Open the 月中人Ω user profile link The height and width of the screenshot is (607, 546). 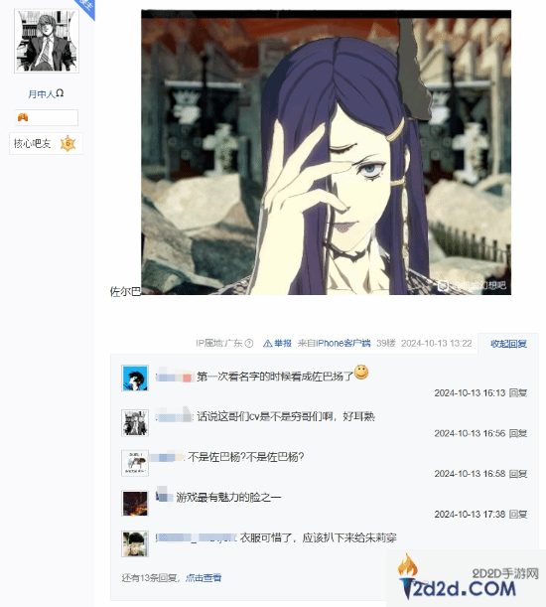[x=46, y=93]
